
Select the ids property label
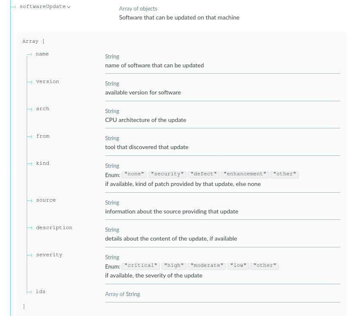(x=41, y=291)
